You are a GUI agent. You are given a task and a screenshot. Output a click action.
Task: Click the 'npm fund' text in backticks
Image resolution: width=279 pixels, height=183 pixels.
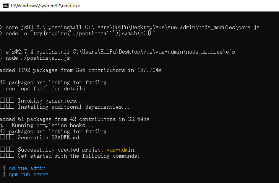click(33, 88)
